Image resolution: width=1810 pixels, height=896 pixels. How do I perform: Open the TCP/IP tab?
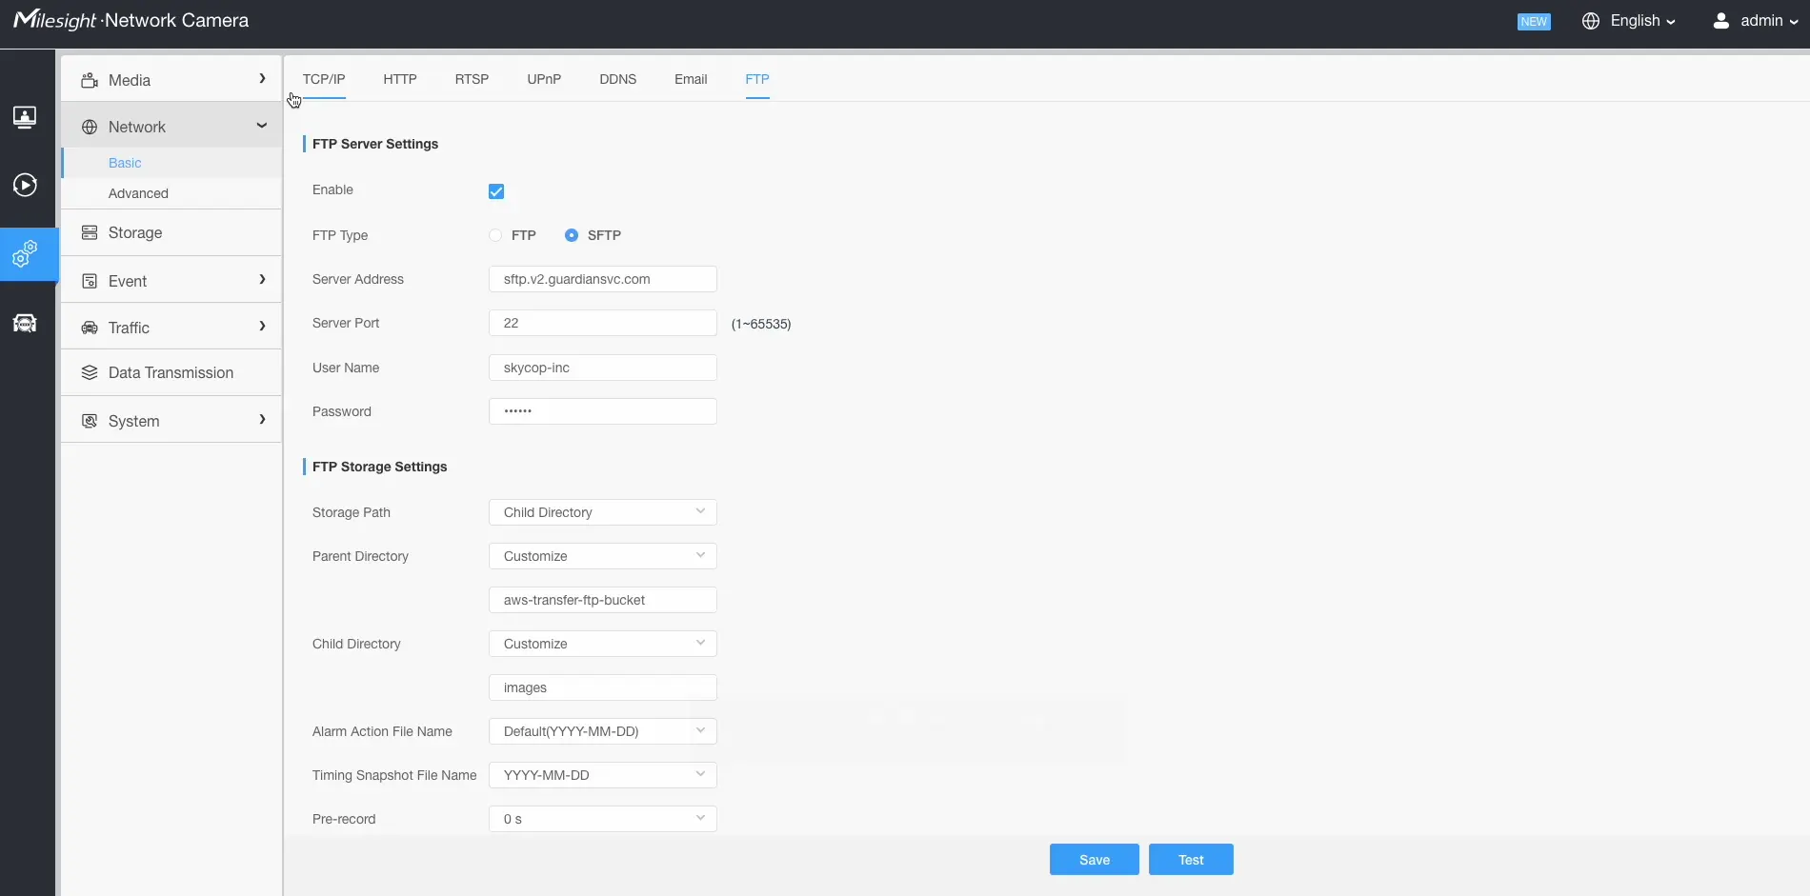pos(323,79)
